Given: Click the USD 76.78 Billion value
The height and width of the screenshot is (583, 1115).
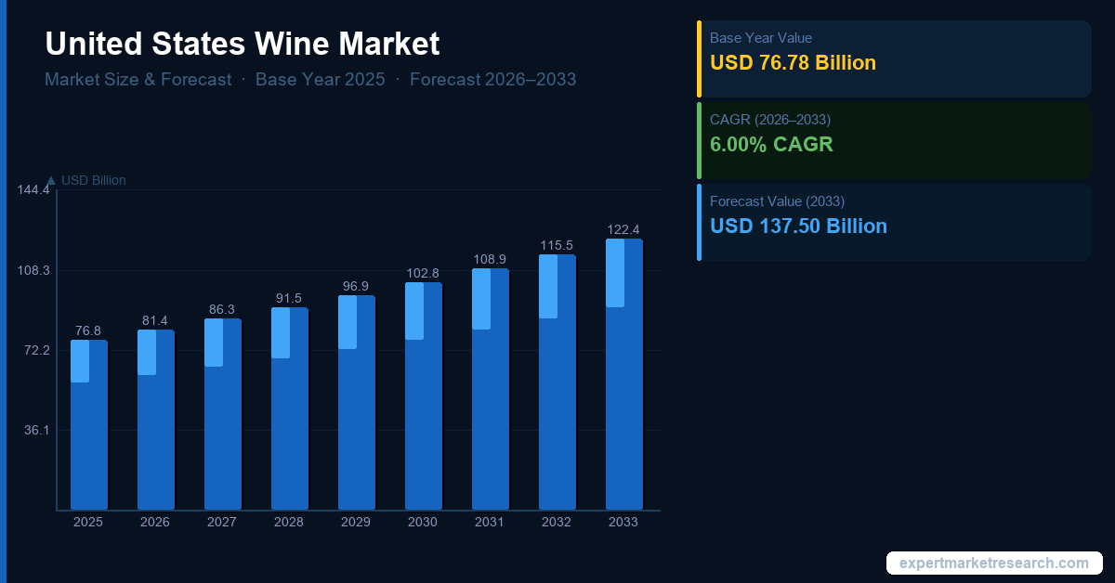Looking at the screenshot, I should pos(793,63).
